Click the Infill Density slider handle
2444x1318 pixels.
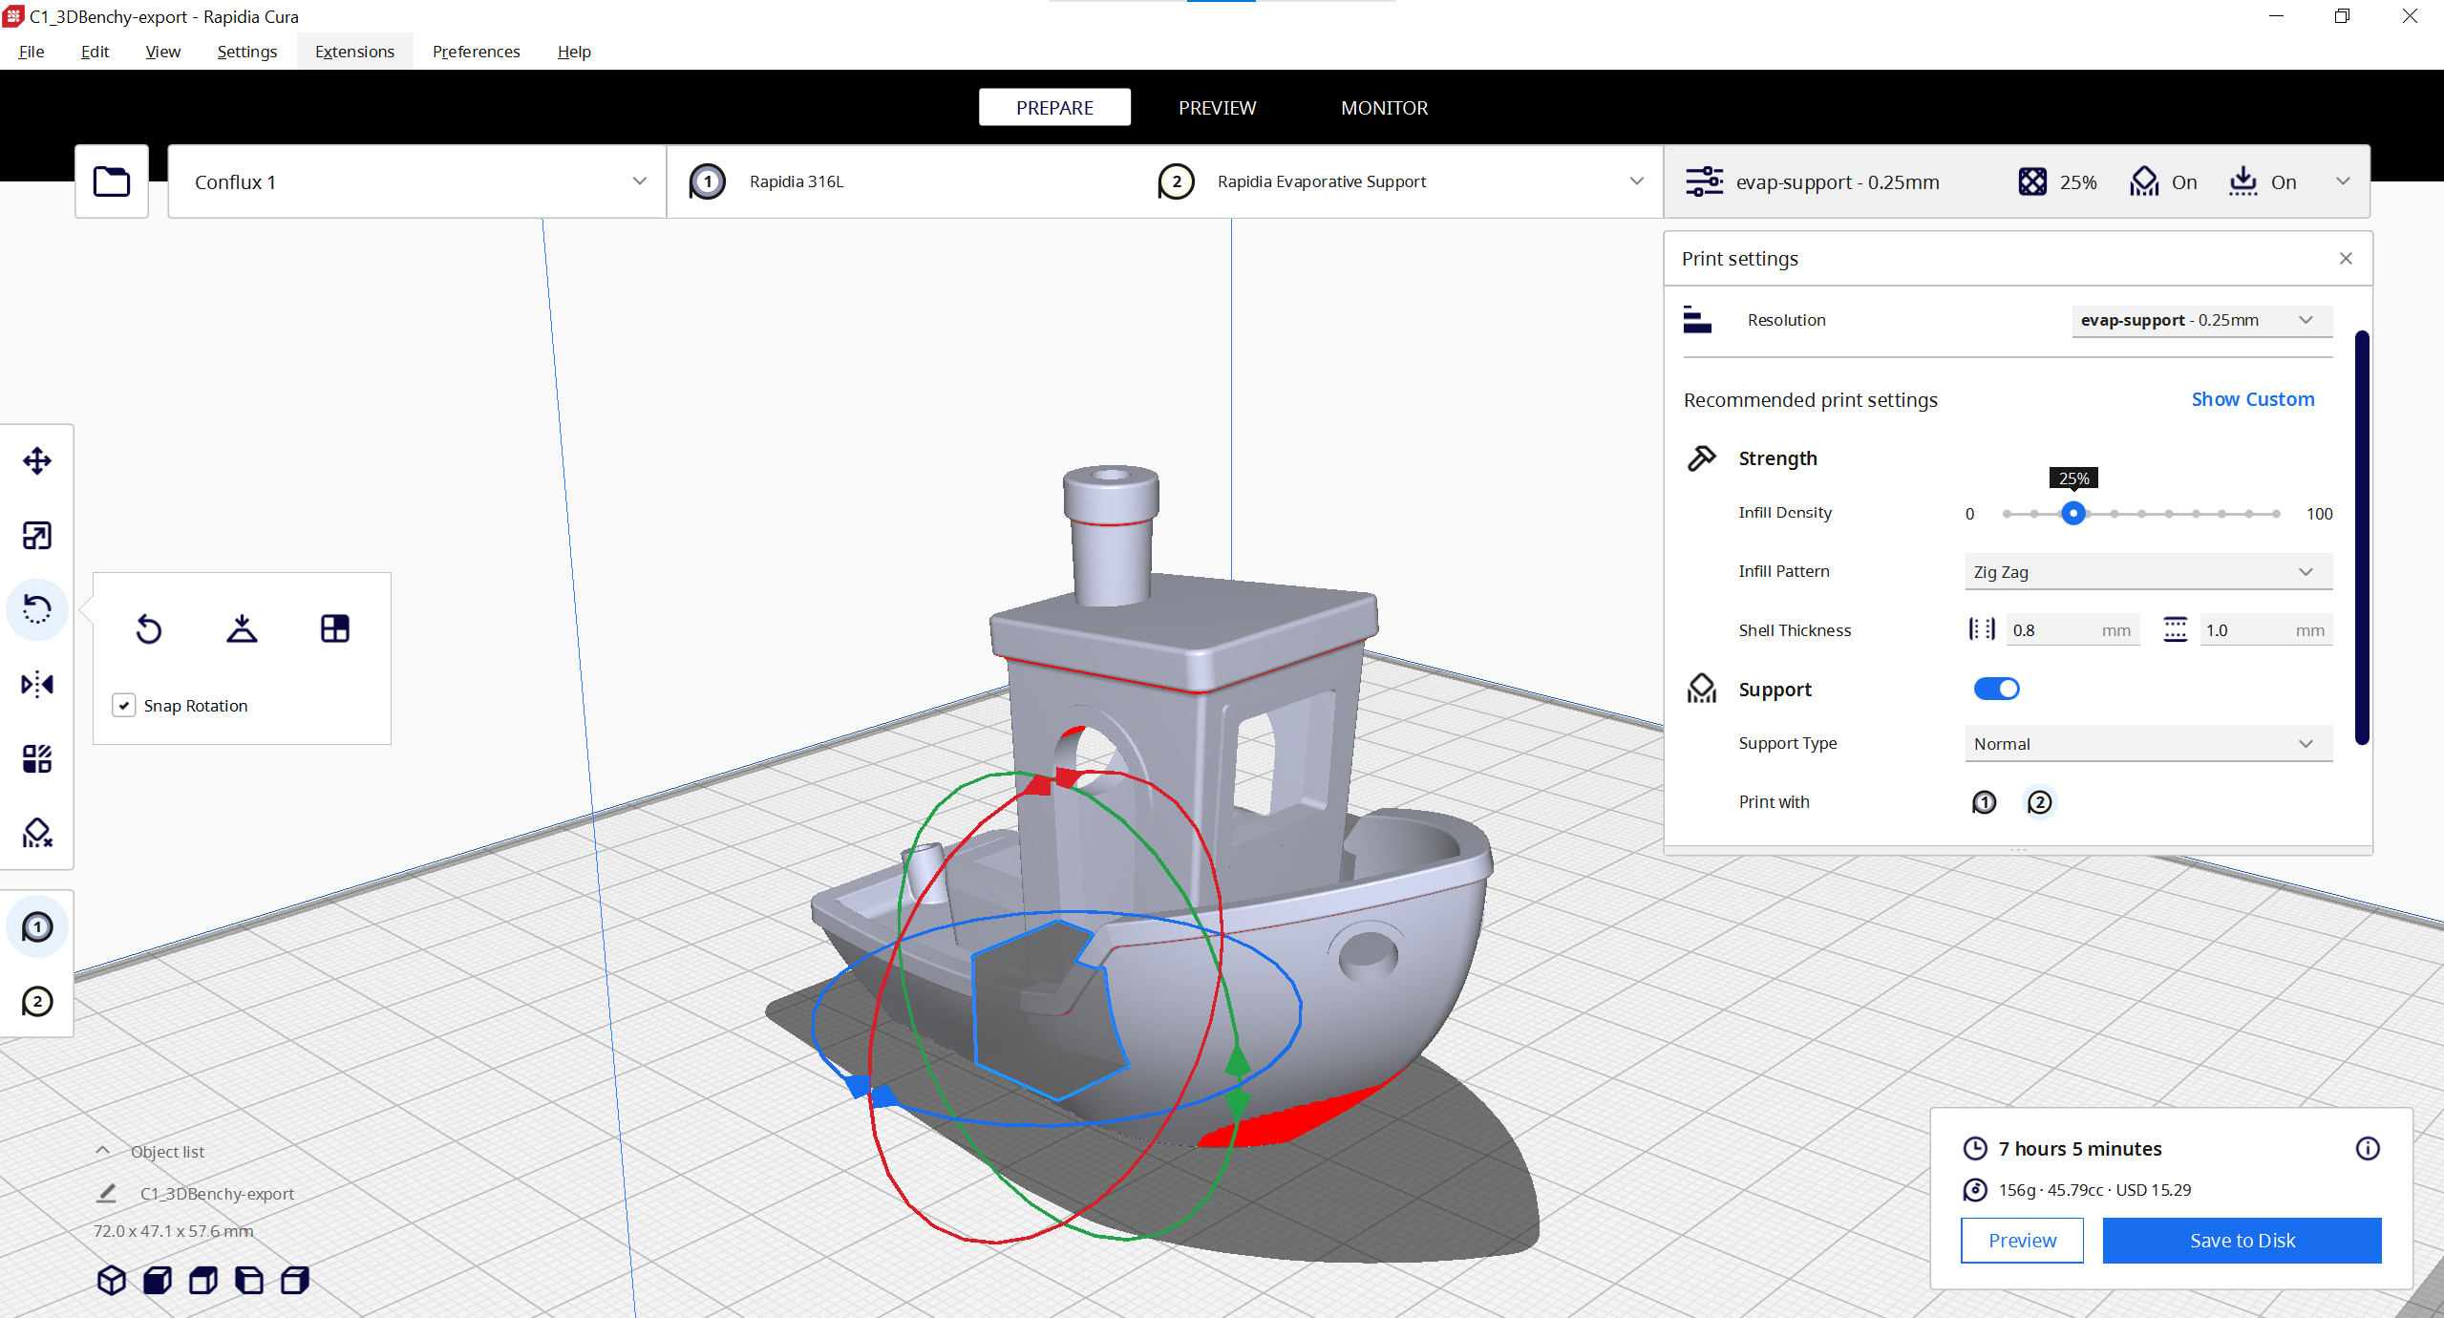click(x=2072, y=514)
